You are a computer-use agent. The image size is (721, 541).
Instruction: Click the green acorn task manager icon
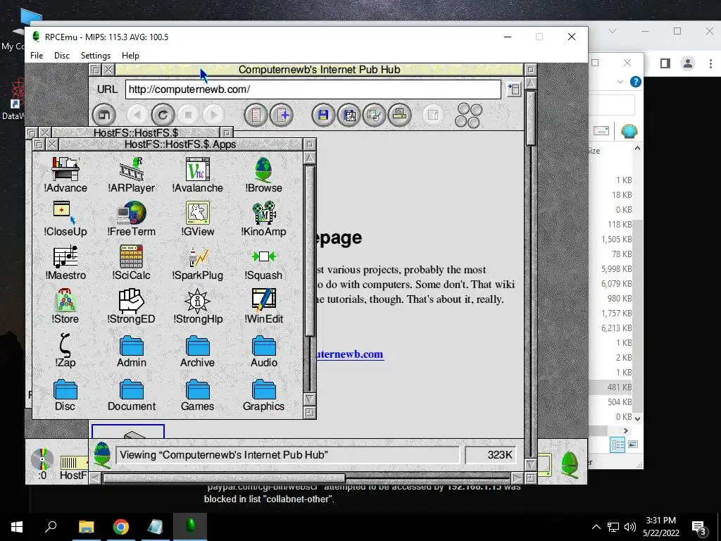point(570,465)
